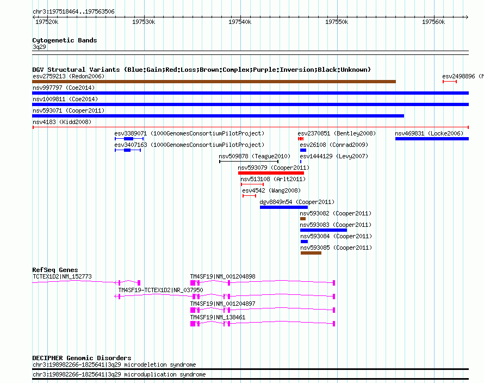Open the nsv997797 (Coe2014) label link

[64, 88]
